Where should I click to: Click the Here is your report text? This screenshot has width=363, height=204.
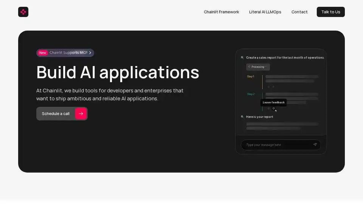(x=259, y=117)
